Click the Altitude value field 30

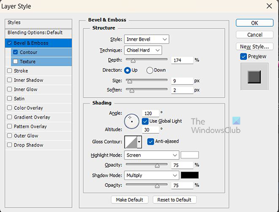coord(151,130)
